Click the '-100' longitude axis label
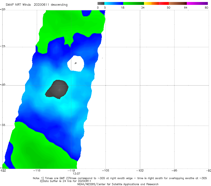The image size is (211, 186). point(140,171)
